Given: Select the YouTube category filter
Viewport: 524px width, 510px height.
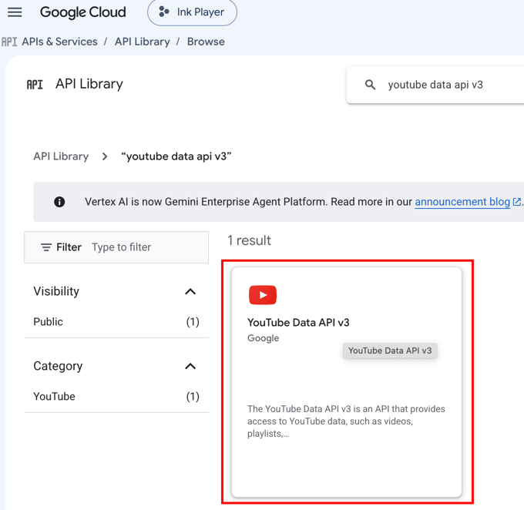Looking at the screenshot, I should [116, 397].
